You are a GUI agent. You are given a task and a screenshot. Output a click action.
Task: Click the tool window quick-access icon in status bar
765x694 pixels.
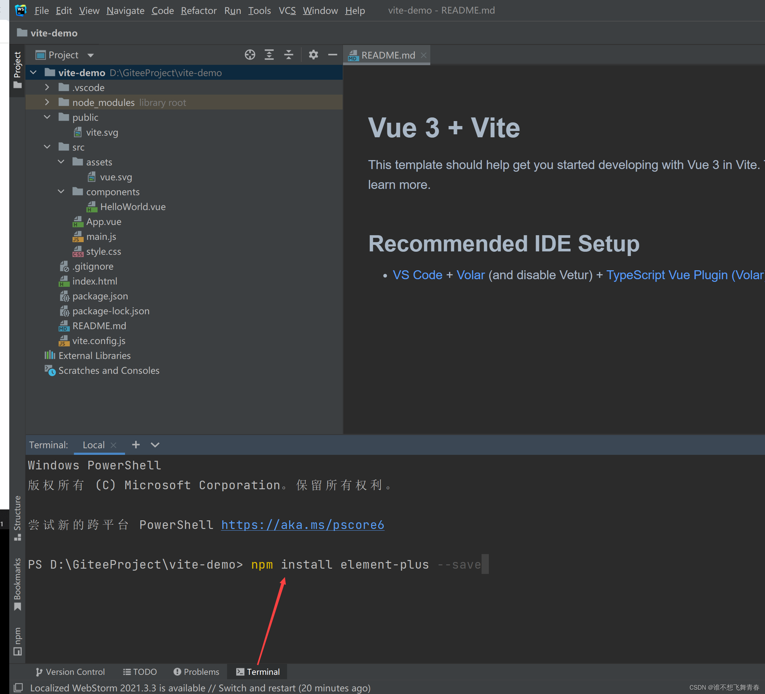pos(18,687)
